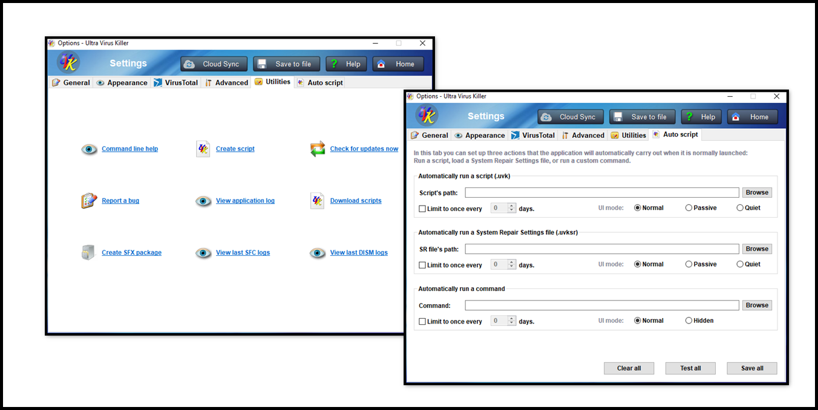Click the UVK logo in the left window
This screenshot has width=818, height=410.
coord(68,63)
